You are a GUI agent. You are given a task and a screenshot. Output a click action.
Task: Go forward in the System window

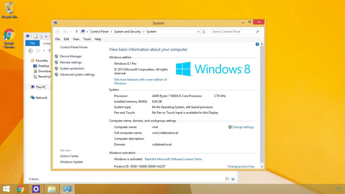65,32
